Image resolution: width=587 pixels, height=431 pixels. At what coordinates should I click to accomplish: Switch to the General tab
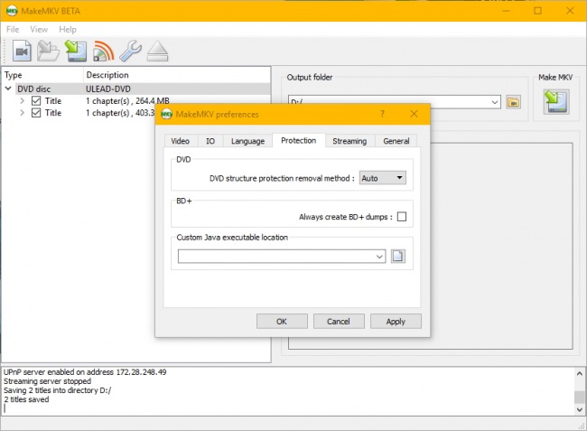(396, 141)
